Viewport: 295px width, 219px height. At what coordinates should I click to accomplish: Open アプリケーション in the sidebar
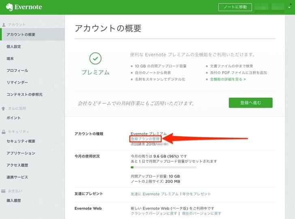[x=21, y=153]
